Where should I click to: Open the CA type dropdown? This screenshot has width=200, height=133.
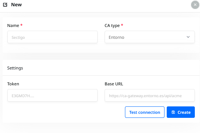[150, 37]
